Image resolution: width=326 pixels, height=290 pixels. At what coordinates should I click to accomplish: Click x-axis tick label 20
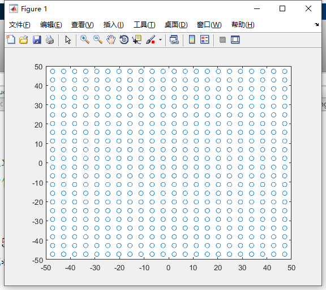[218, 268]
